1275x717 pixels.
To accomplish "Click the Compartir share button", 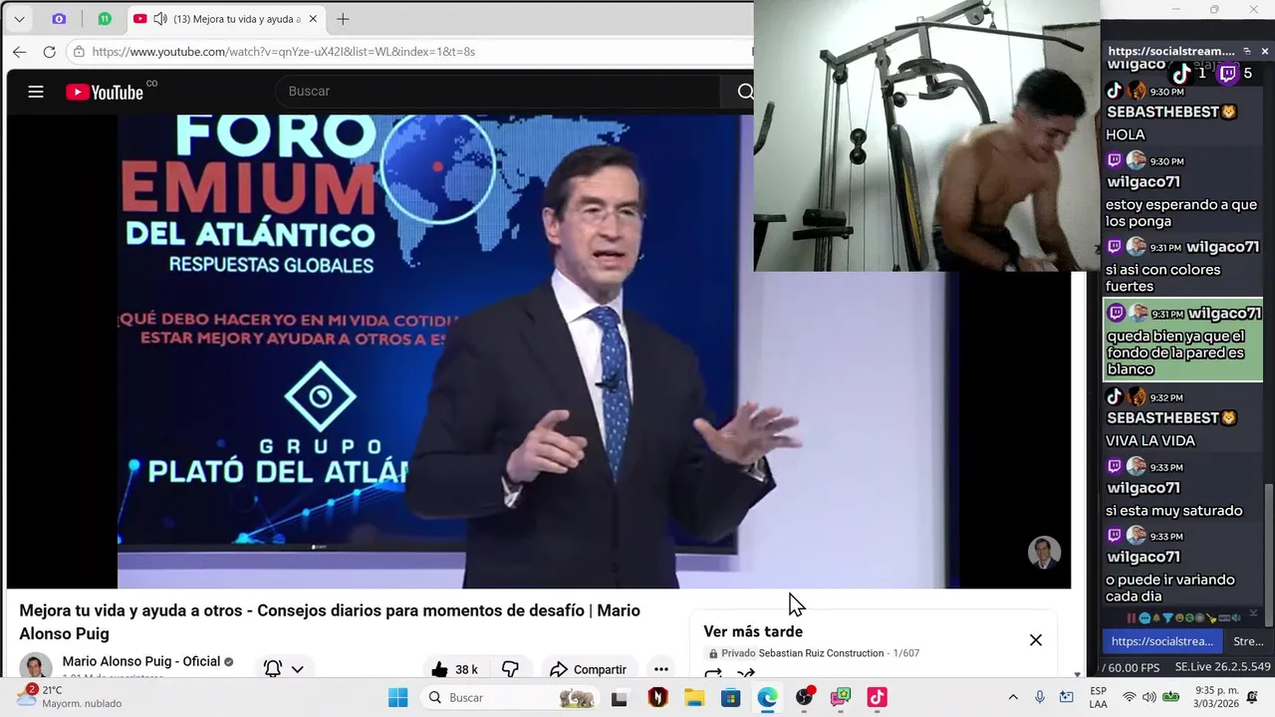I will [x=588, y=669].
